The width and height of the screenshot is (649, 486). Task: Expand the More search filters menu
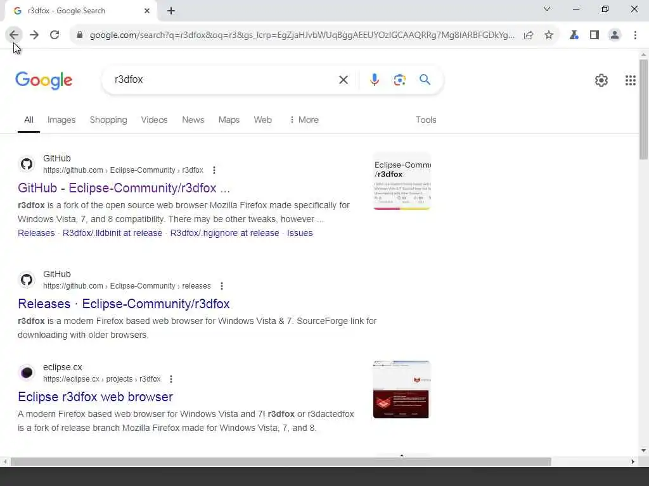click(x=304, y=120)
